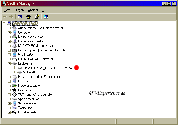178x125 pixels.
Task: Click the HID icon beside Eingabegeräte
Action: tap(14, 50)
